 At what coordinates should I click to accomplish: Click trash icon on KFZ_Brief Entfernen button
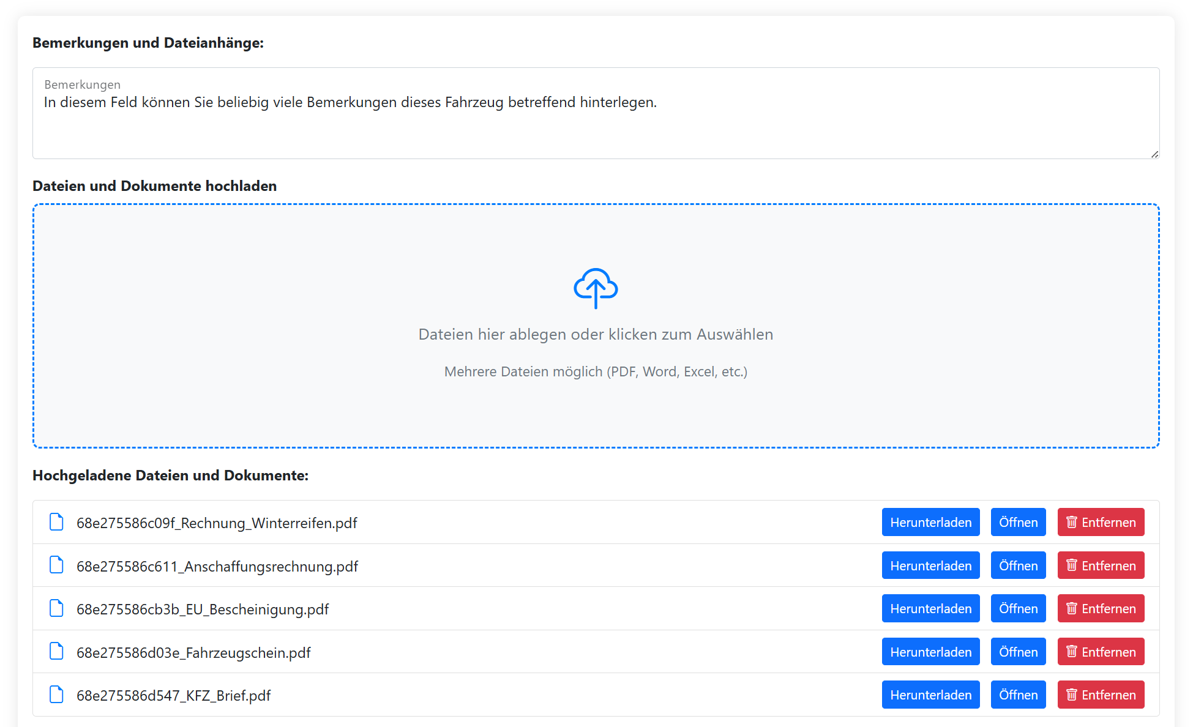tap(1071, 695)
